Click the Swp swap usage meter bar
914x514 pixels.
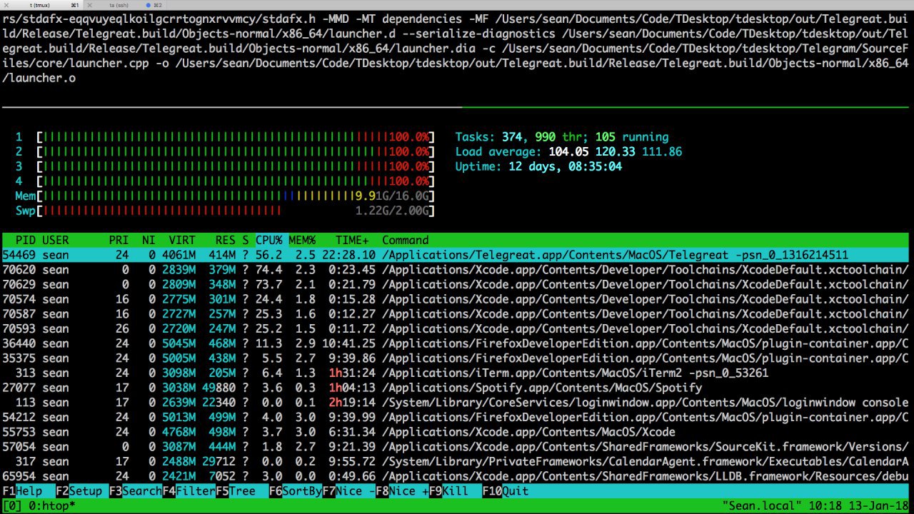(x=236, y=211)
